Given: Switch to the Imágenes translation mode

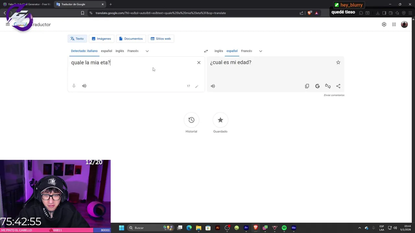Looking at the screenshot, I should click(x=101, y=39).
